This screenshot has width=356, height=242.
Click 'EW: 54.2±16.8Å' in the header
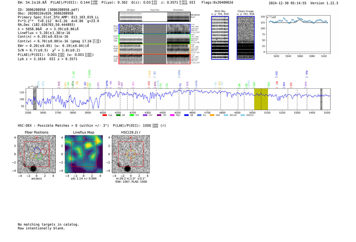pyautogui.click(x=32, y=3)
